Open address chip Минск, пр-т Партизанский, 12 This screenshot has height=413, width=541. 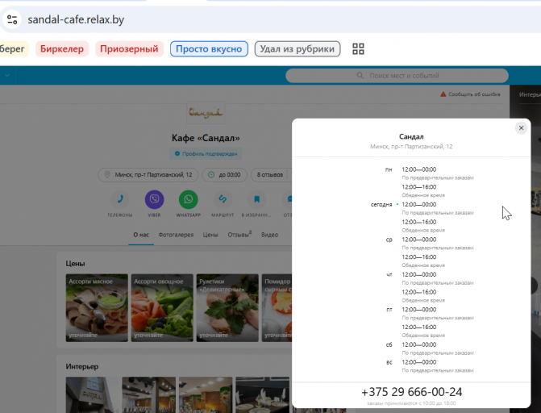click(148, 175)
